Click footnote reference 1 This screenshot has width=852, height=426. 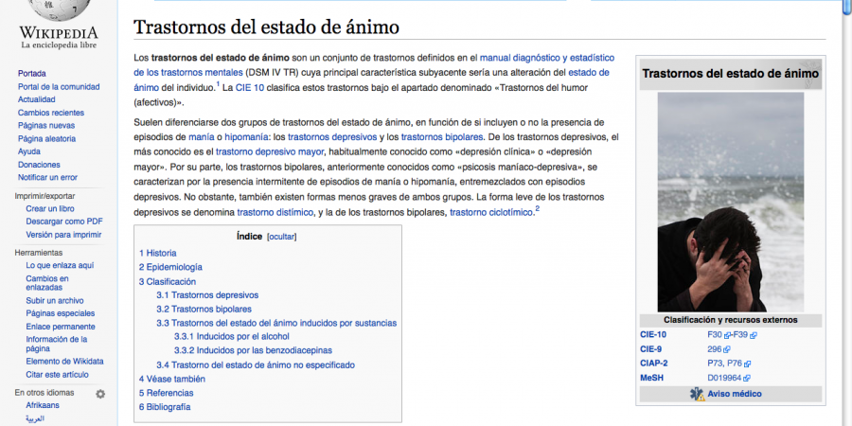point(218,83)
